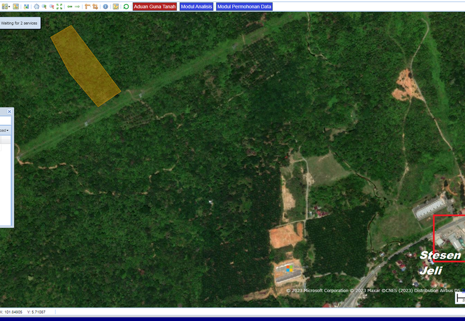
Task: Go to next map extent arrow
Action: 77,6
